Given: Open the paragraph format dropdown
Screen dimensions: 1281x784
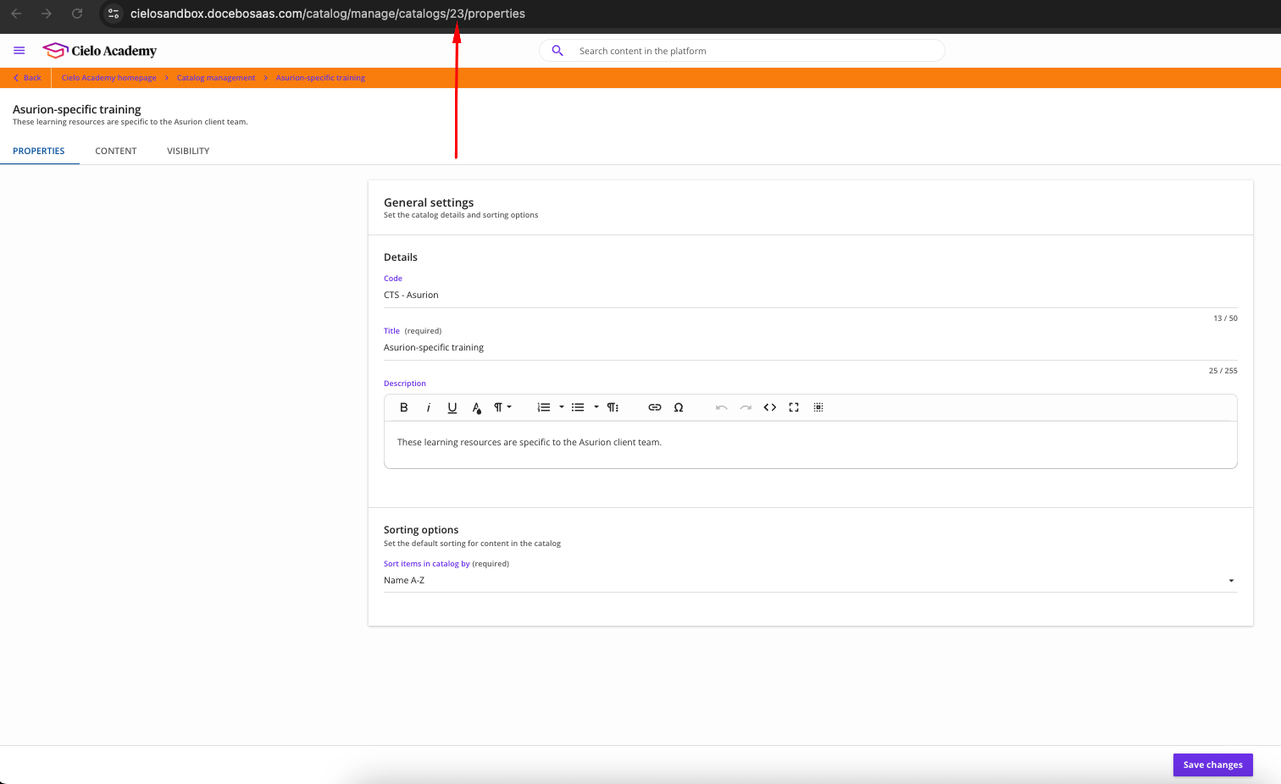Looking at the screenshot, I should point(502,407).
